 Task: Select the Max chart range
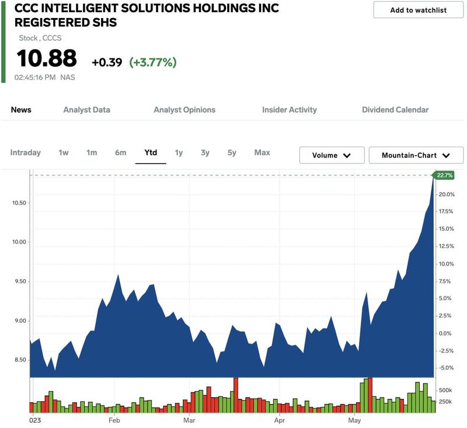pos(262,152)
